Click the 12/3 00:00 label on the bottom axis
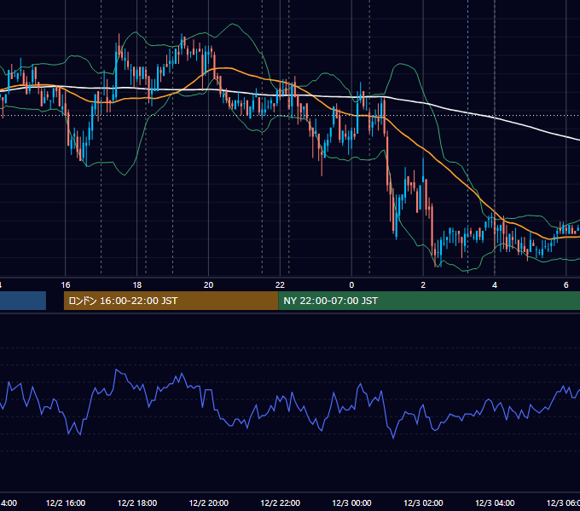This screenshot has height=511, width=580. click(x=351, y=503)
